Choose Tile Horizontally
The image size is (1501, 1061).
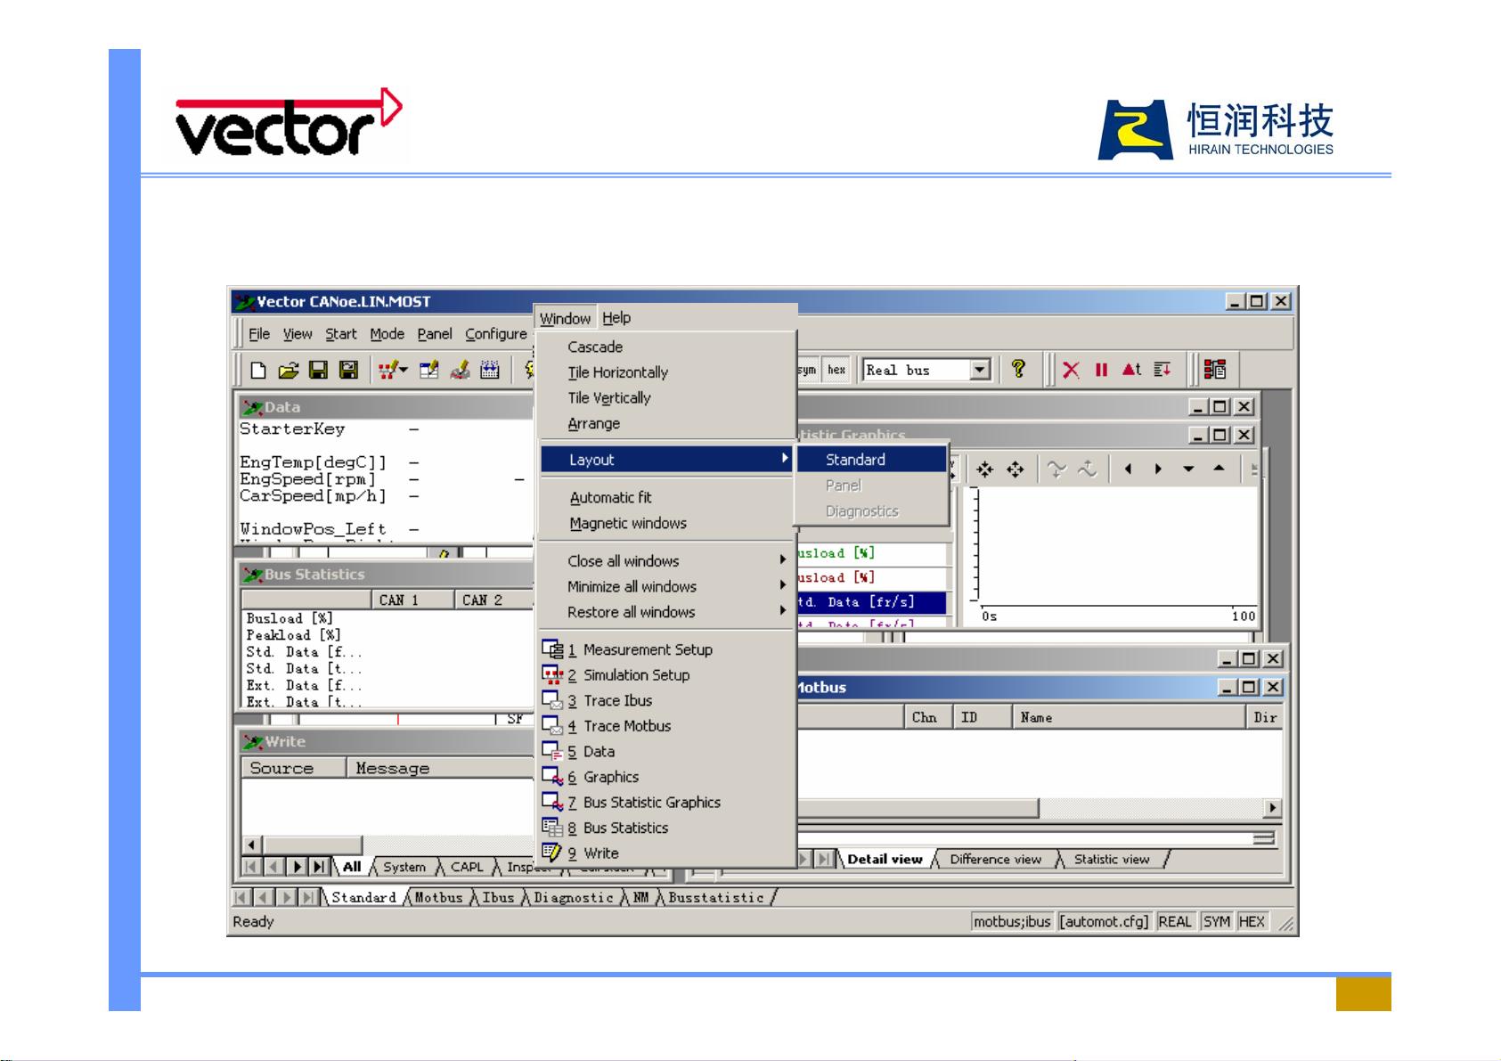pos(666,372)
